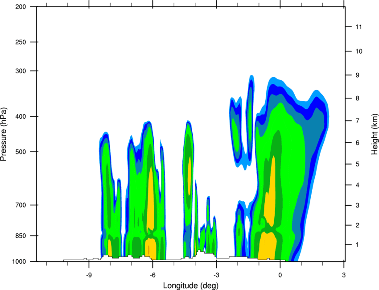Select the 850 pressure tick label

(x=21, y=235)
